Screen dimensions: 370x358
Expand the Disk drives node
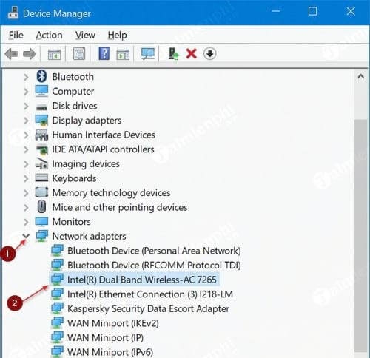tap(26, 106)
